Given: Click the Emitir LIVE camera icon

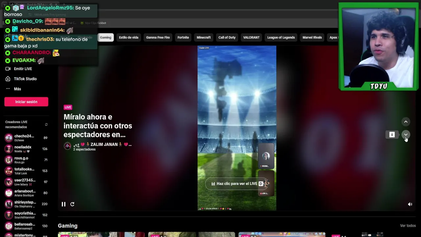Looking at the screenshot, I should (x=8, y=69).
